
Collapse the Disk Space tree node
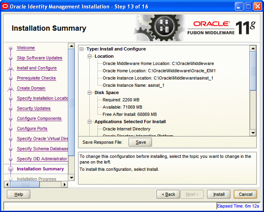click(x=90, y=92)
